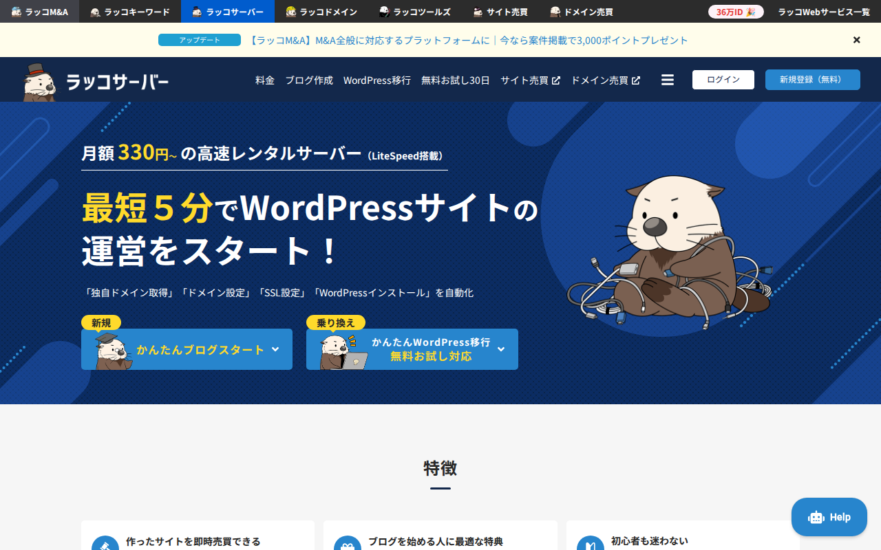Click the 乗り換え yellow label
The height and width of the screenshot is (550, 881).
tap(336, 322)
